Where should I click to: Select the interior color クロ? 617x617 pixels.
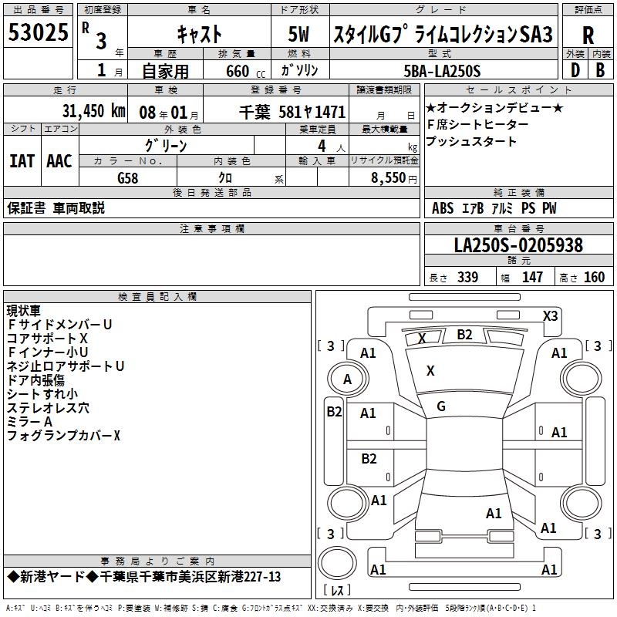pyautogui.click(x=225, y=178)
